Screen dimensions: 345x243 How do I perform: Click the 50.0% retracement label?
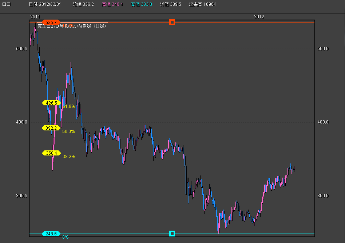[68, 131]
